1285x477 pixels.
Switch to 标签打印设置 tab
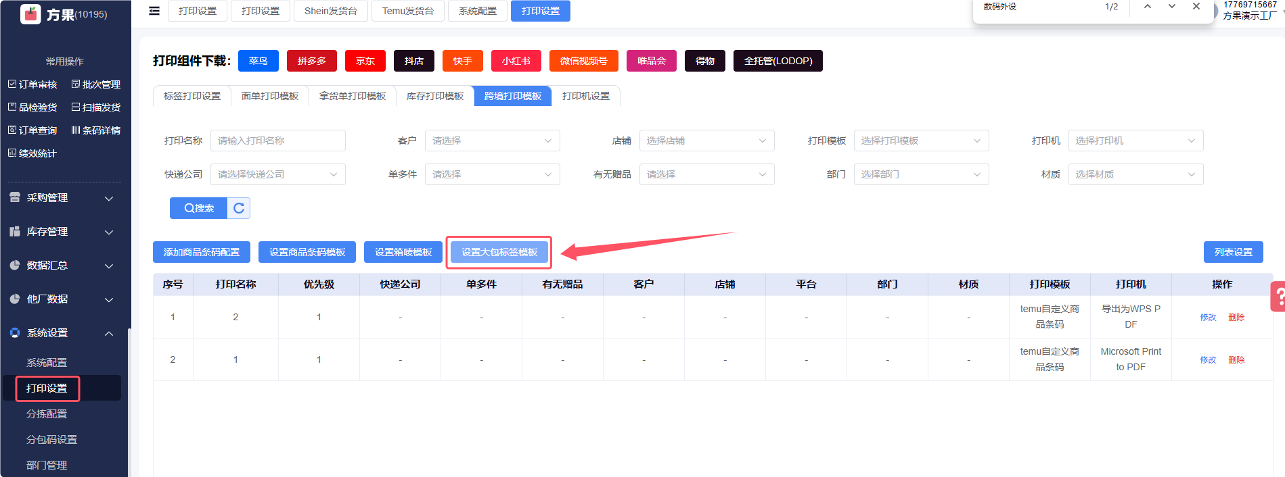(x=192, y=96)
